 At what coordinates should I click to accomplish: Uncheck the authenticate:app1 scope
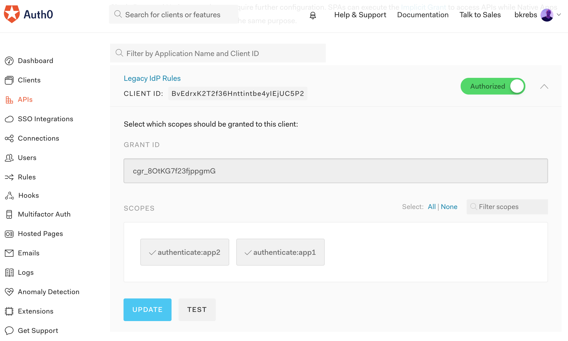[280, 252]
